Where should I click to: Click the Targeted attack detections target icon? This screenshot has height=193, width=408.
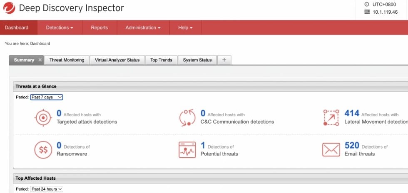(43, 118)
